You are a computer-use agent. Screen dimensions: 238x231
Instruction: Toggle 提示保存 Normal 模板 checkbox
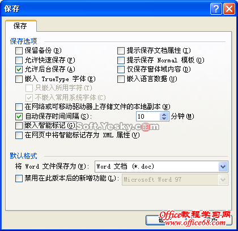pos(121,60)
